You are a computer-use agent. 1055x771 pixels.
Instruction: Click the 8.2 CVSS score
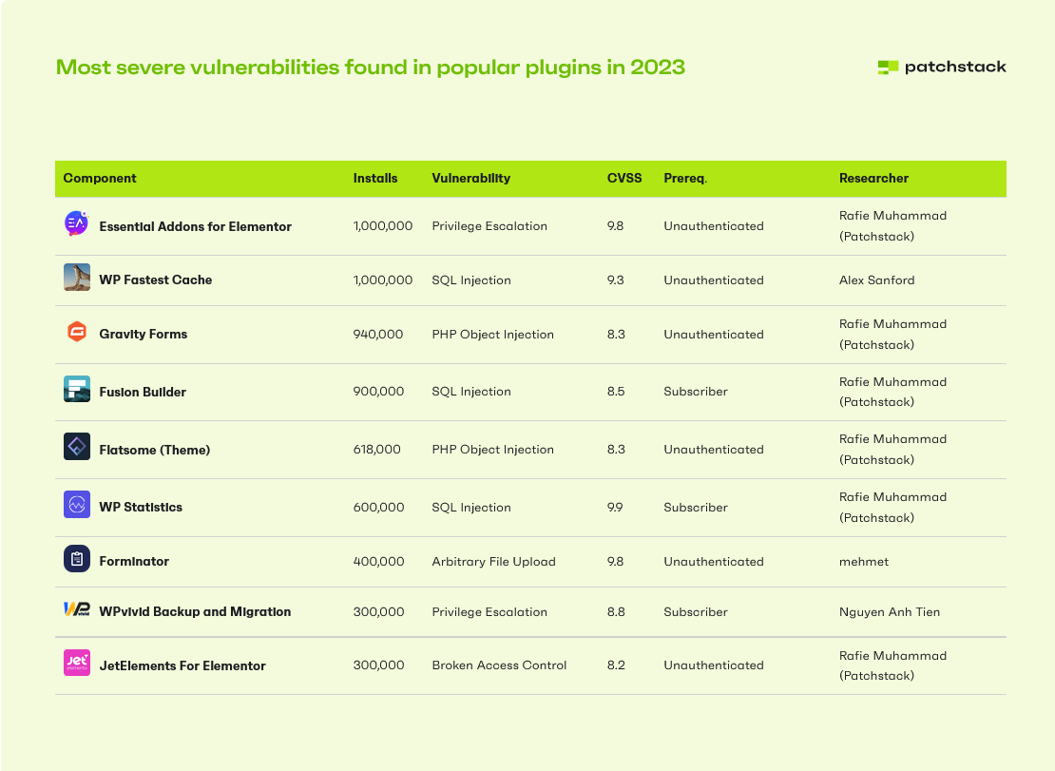click(x=616, y=665)
